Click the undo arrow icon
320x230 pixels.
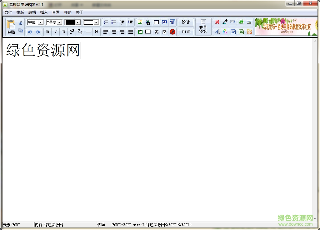pos(30,32)
